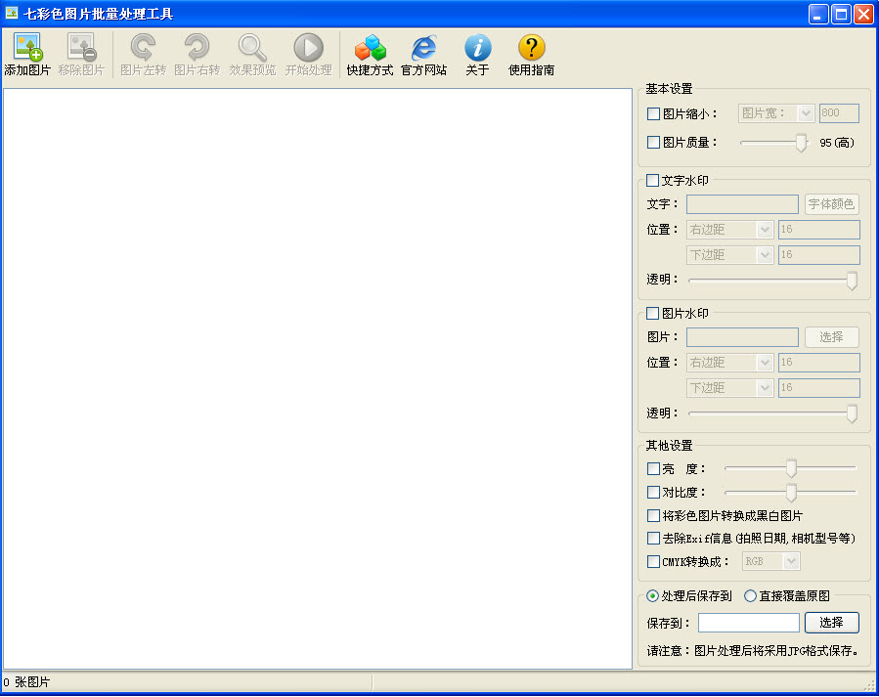Open 效果预览 effect preview
The image size is (879, 697).
[x=252, y=53]
